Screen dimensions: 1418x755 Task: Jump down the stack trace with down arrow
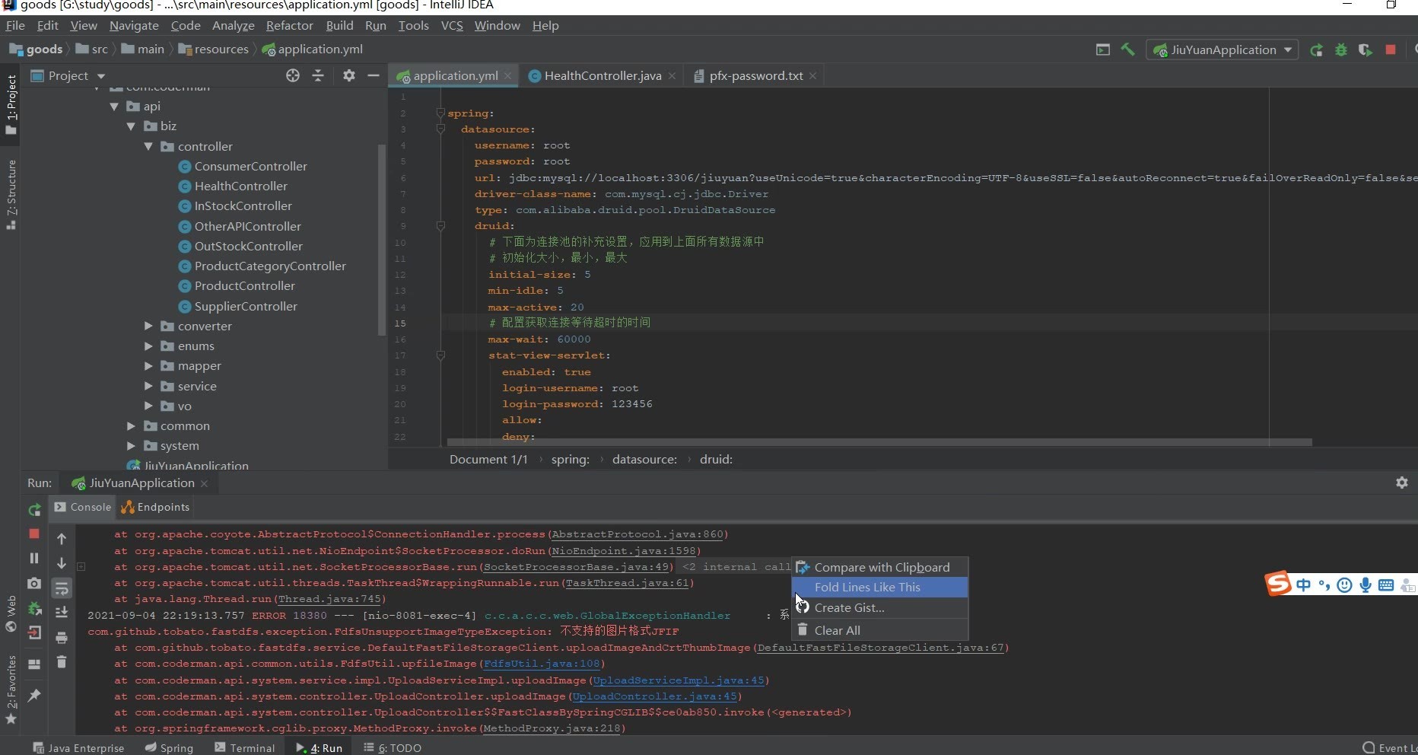tap(62, 563)
